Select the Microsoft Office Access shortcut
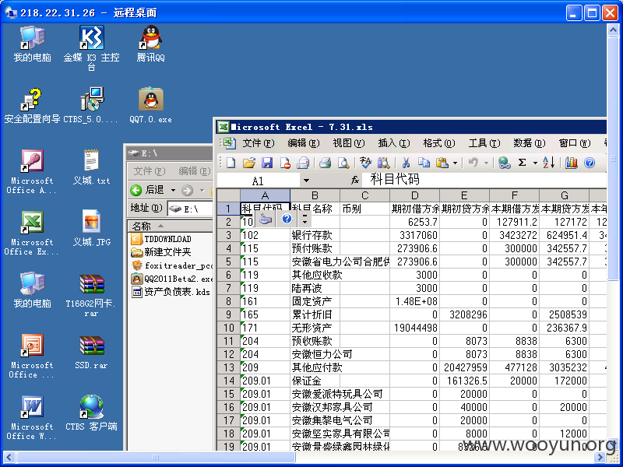Screen dimensions: 623x467 coord(32,171)
